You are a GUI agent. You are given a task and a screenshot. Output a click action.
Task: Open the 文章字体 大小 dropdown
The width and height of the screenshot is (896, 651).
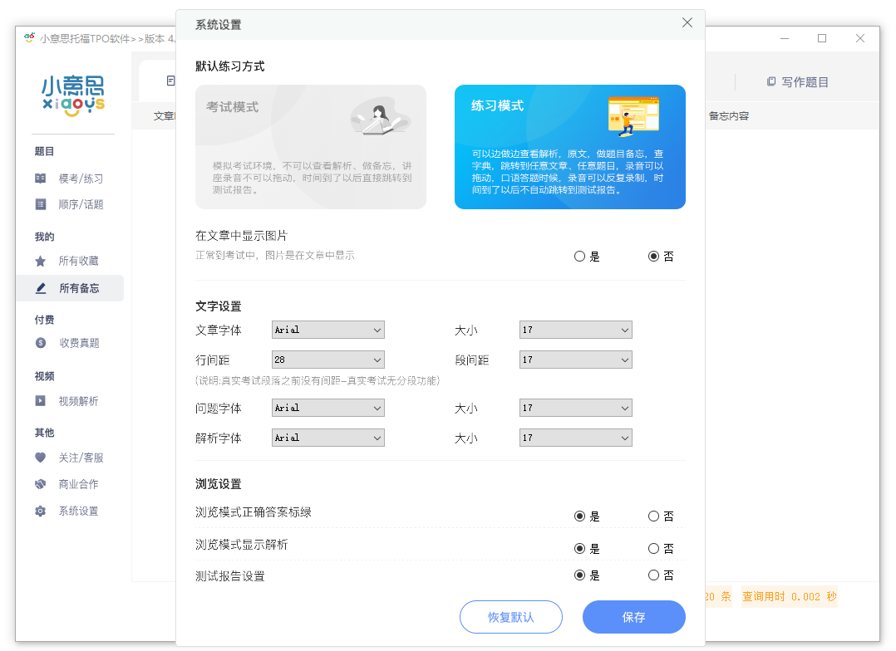click(575, 330)
